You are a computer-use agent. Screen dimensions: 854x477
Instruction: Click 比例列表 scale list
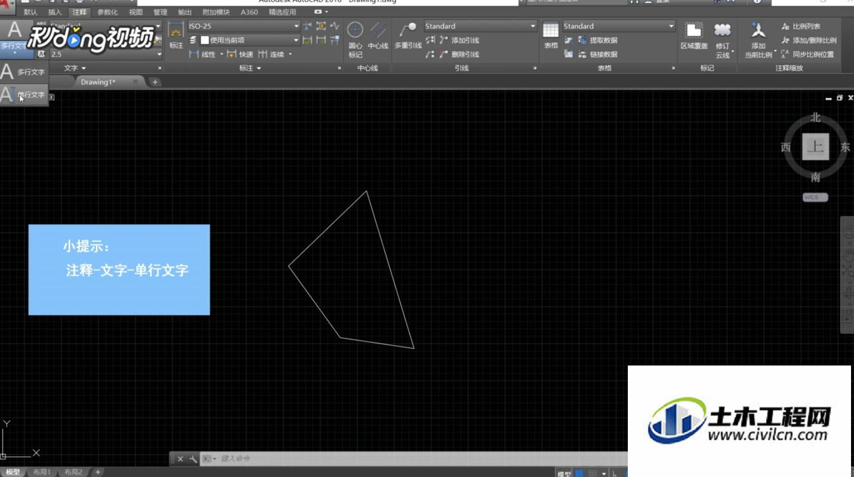[x=801, y=26]
